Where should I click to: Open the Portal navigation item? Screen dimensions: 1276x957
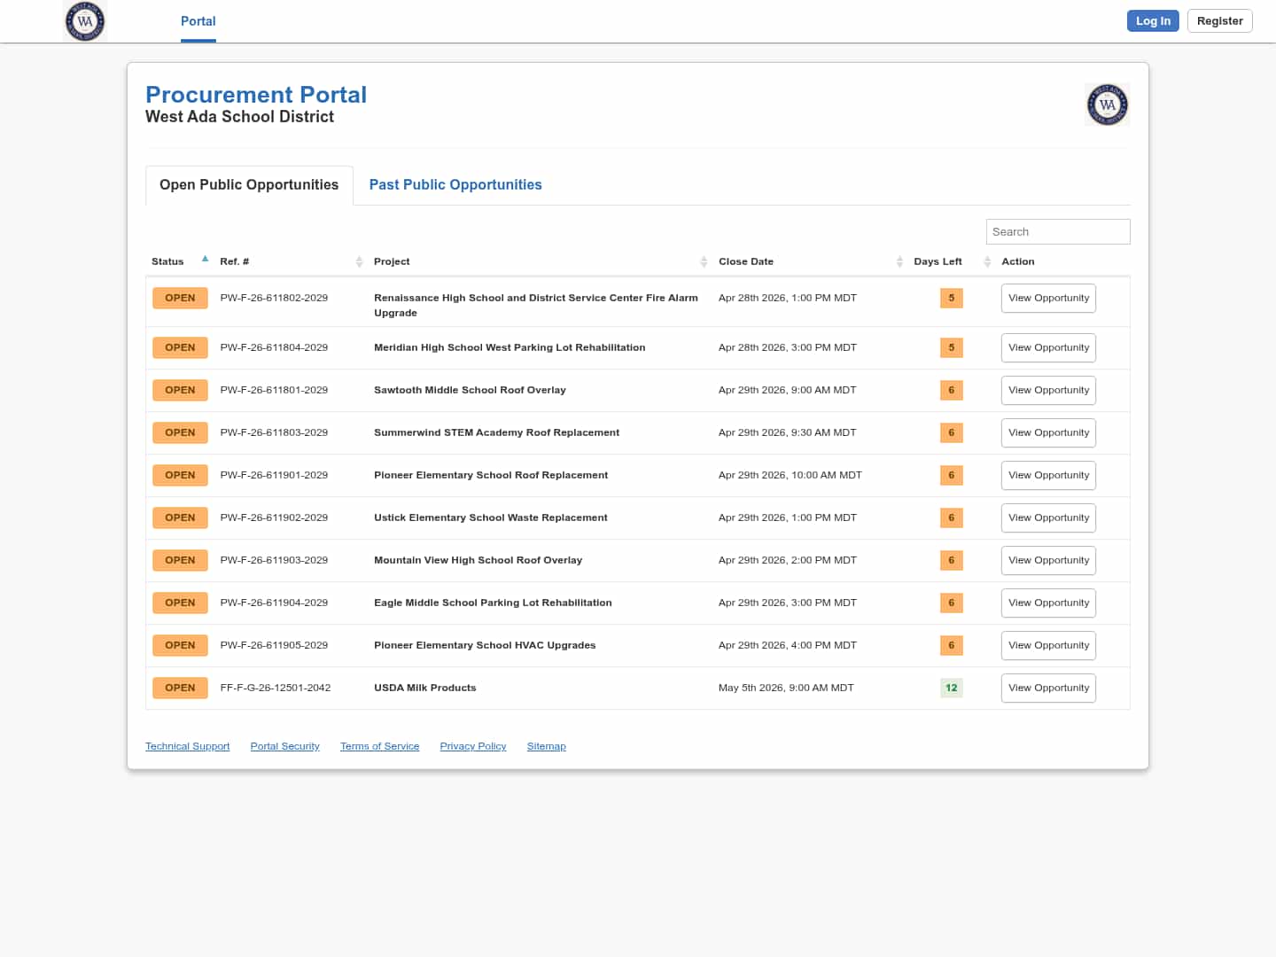[x=198, y=21]
